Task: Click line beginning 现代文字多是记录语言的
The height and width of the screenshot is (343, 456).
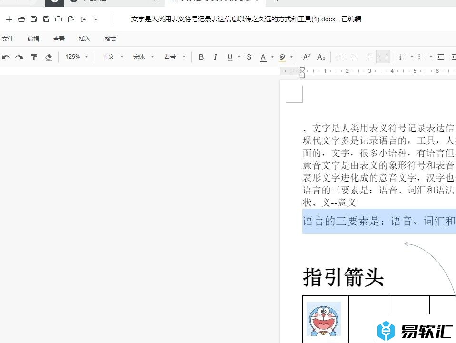Action: tap(379, 141)
